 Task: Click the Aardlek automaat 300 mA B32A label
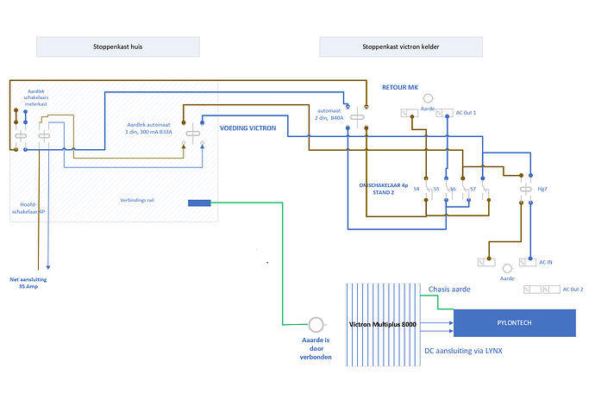coord(148,128)
